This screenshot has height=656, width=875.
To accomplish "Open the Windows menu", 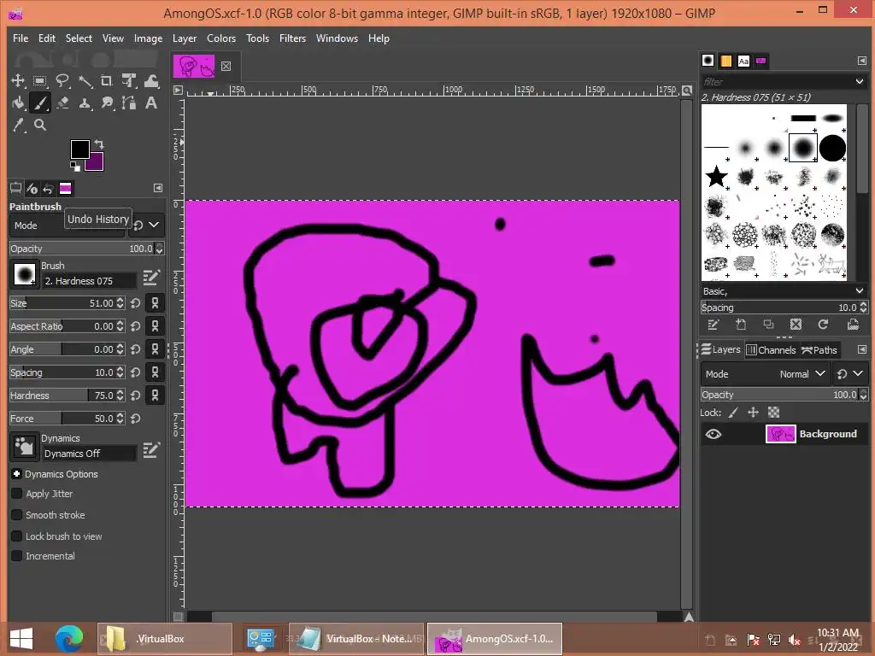I will click(x=337, y=38).
